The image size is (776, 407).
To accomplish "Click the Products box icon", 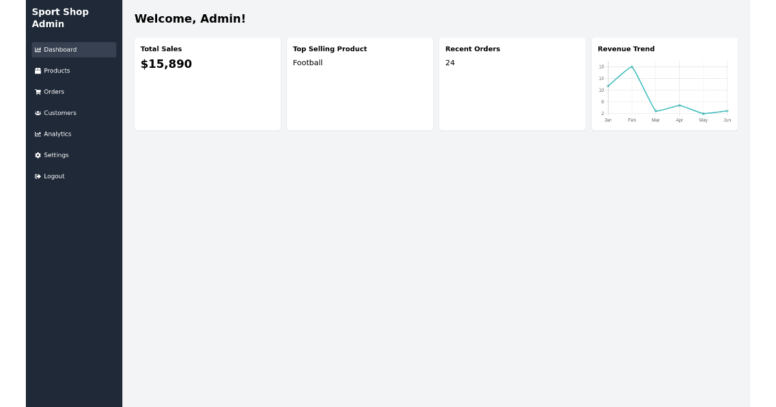I will tap(38, 70).
